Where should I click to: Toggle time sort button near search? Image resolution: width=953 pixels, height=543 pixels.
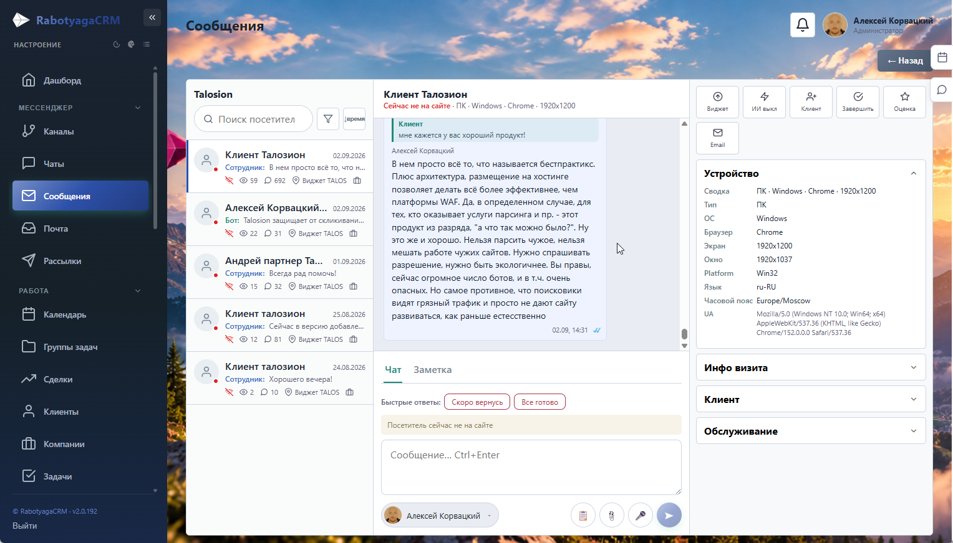(x=354, y=119)
